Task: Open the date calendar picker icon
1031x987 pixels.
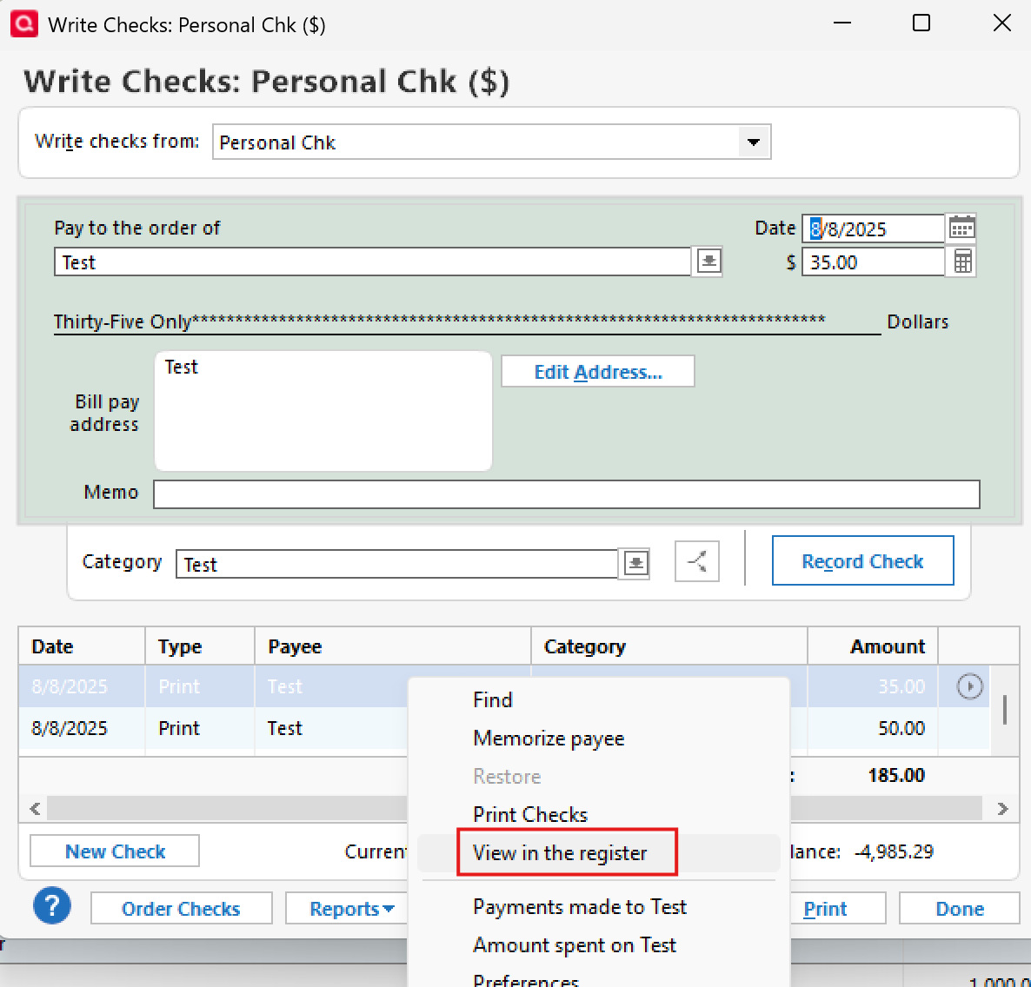Action: click(961, 228)
